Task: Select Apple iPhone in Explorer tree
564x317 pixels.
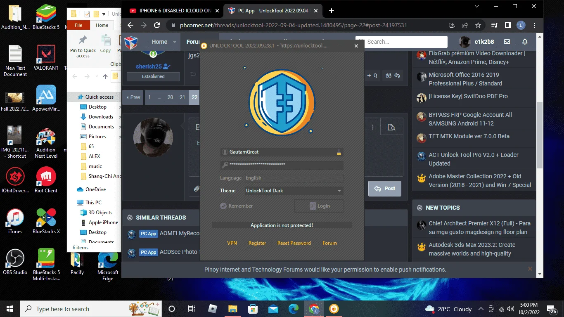Action: click(103, 222)
